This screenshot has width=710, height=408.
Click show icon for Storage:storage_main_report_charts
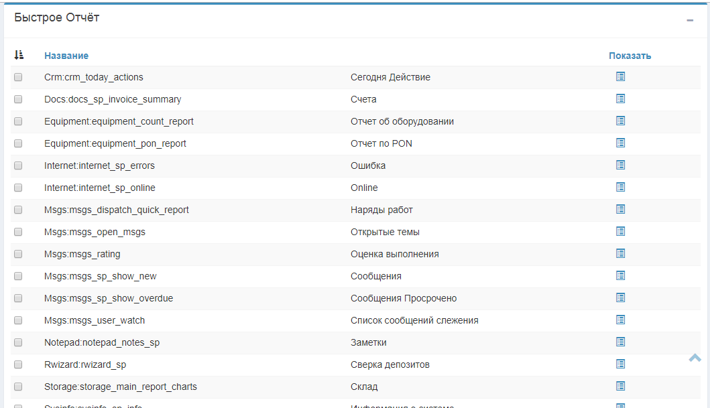coord(620,387)
